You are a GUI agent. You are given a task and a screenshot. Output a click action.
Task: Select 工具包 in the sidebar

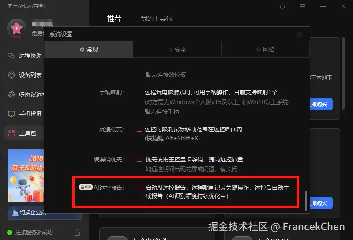click(24, 133)
